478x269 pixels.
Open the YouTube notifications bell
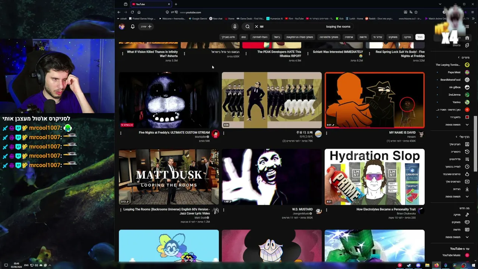click(133, 27)
